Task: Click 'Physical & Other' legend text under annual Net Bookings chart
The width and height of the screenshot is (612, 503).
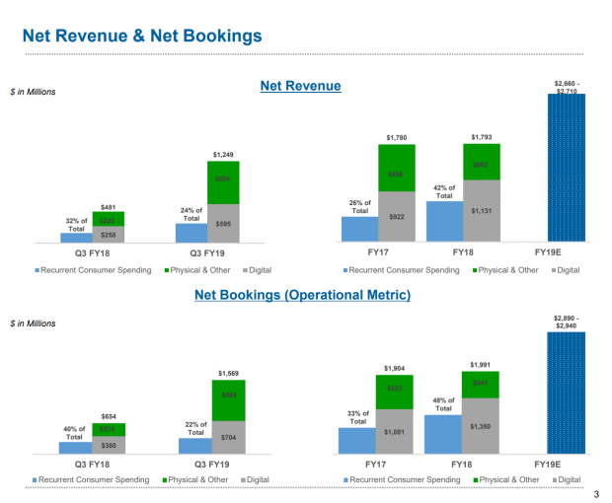Action: tap(509, 479)
